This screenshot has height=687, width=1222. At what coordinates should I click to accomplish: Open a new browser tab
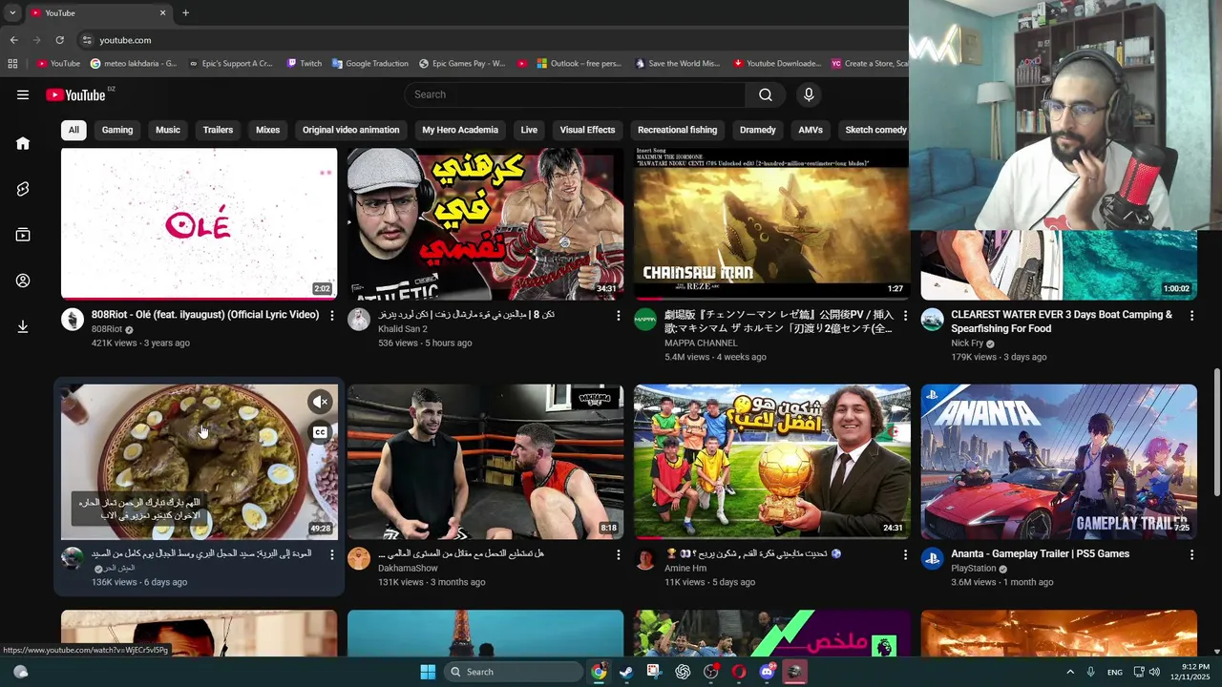point(185,12)
